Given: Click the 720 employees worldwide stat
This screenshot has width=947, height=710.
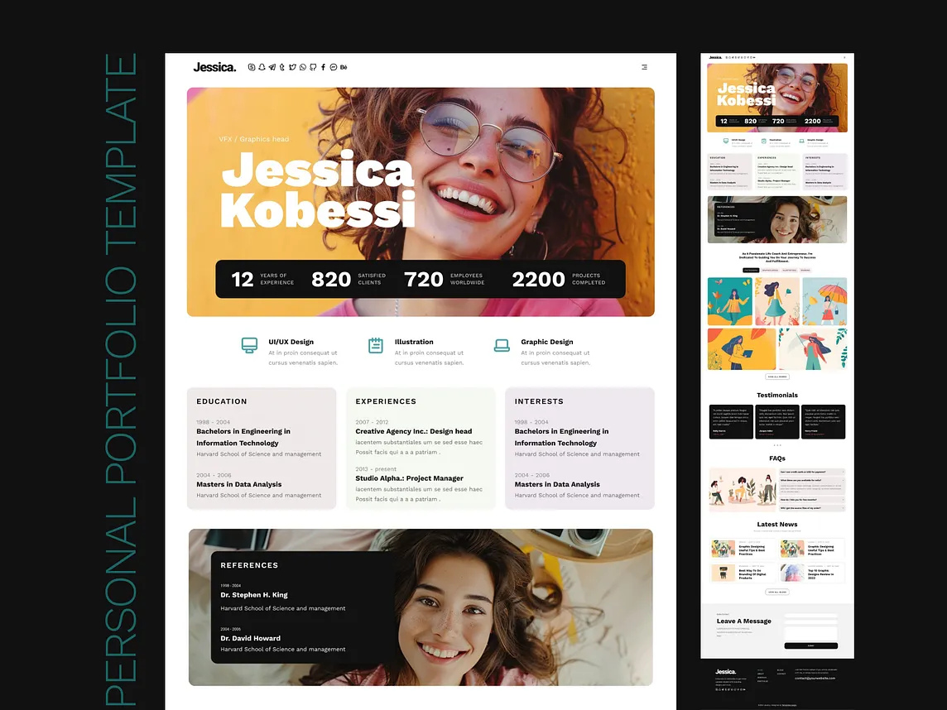Looking at the screenshot, I should [445, 279].
